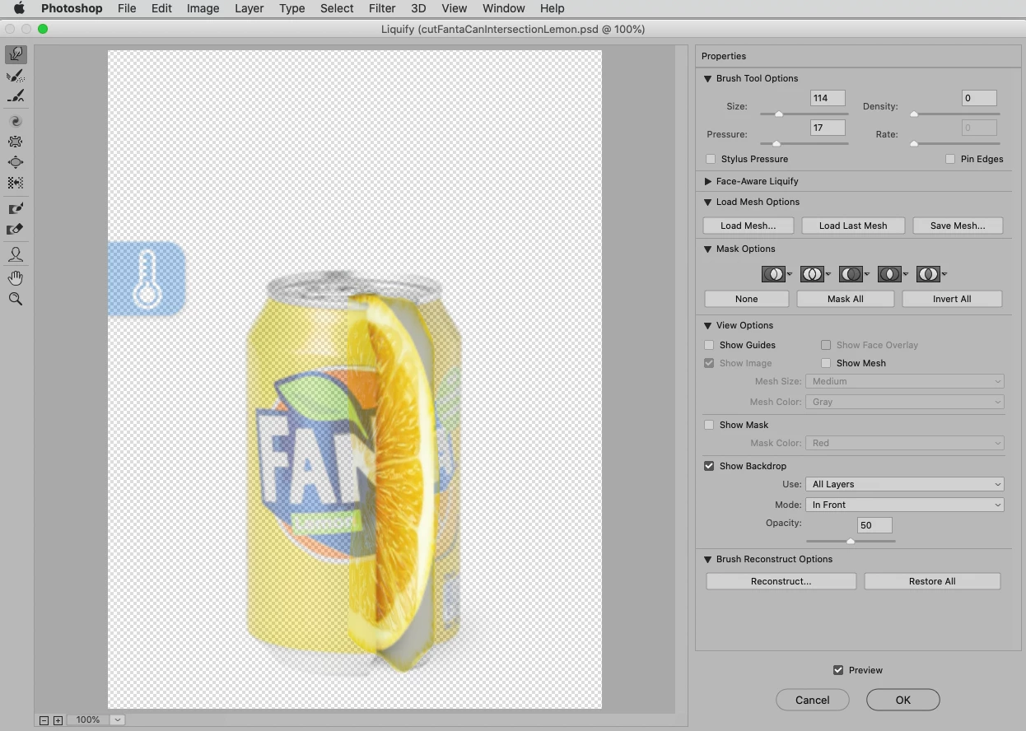Open the Mesh Size Medium dropdown
This screenshot has height=731, width=1026.
[x=905, y=381]
